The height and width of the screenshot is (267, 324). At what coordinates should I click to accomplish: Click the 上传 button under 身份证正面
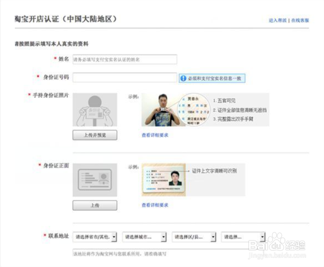click(x=95, y=206)
